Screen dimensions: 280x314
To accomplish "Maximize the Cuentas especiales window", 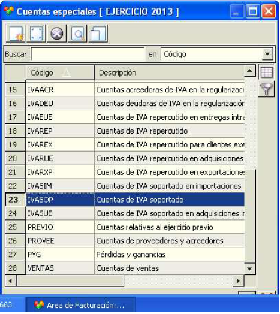I will pyautogui.click(x=253, y=11).
